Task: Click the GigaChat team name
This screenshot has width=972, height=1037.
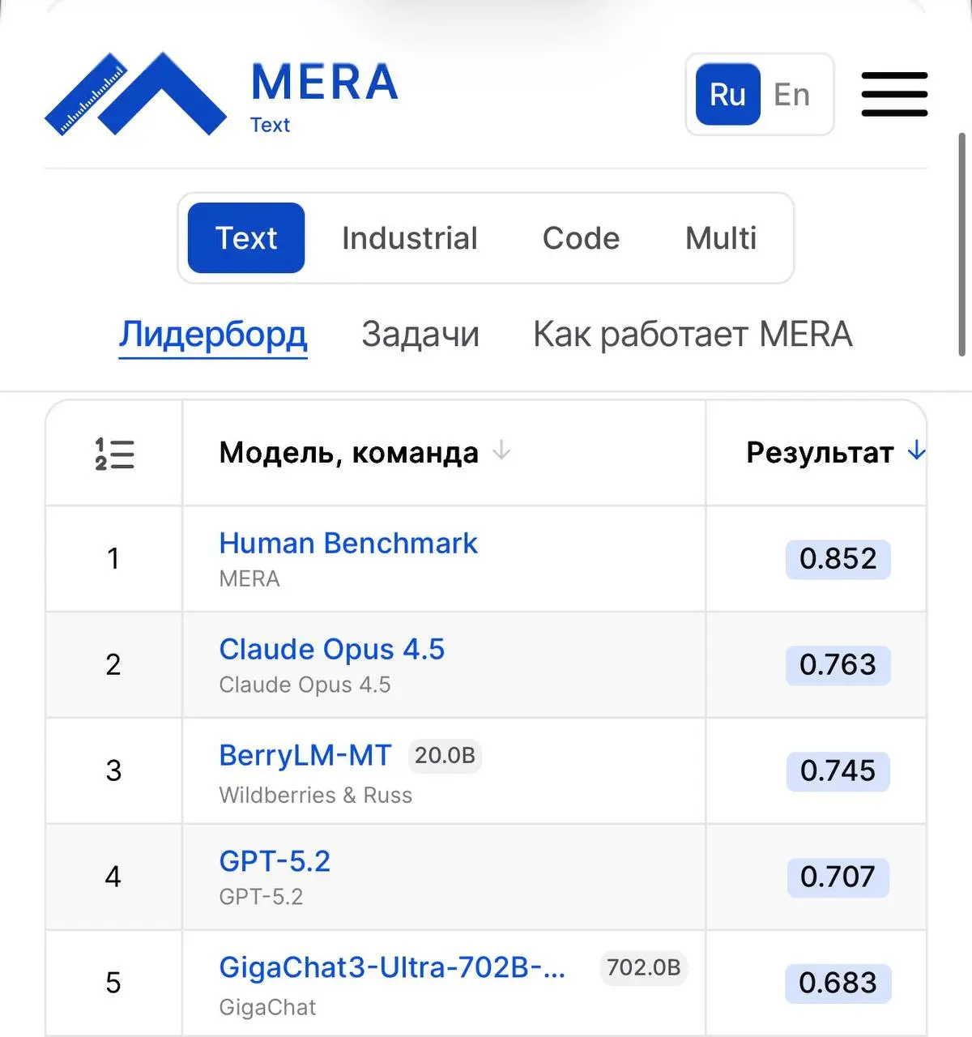Action: coord(267,1007)
